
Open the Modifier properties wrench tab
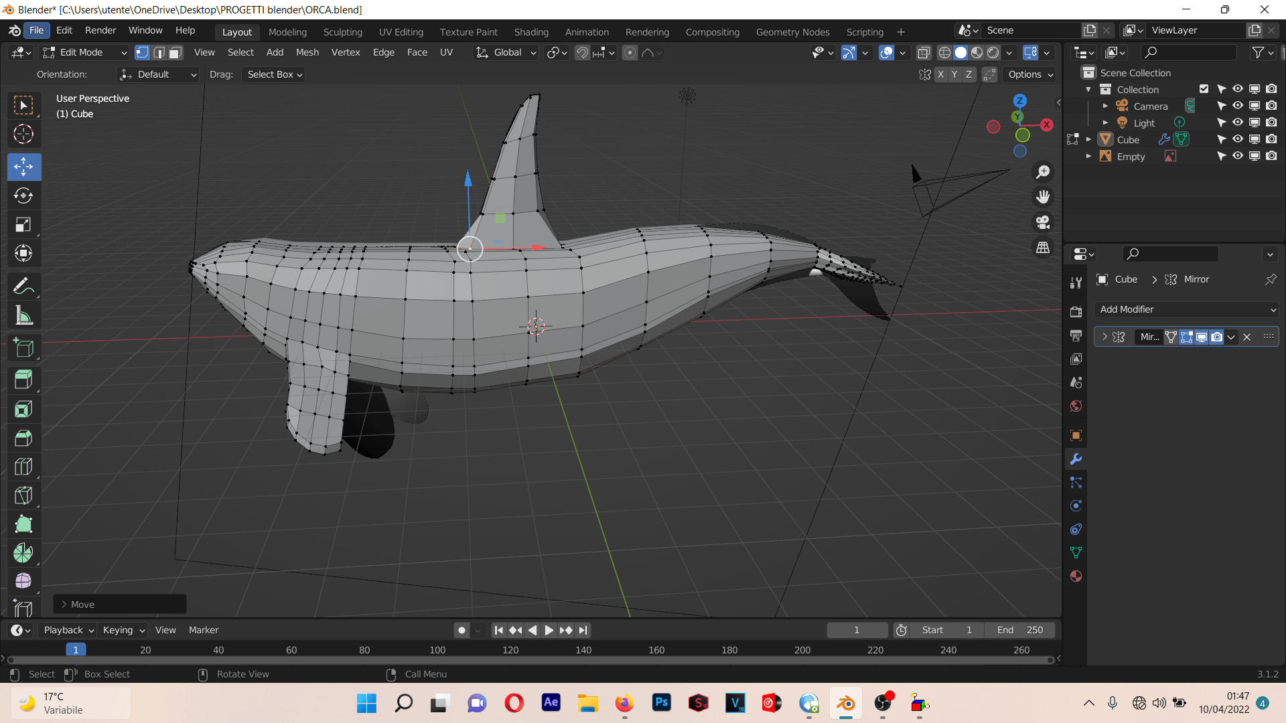click(x=1076, y=459)
